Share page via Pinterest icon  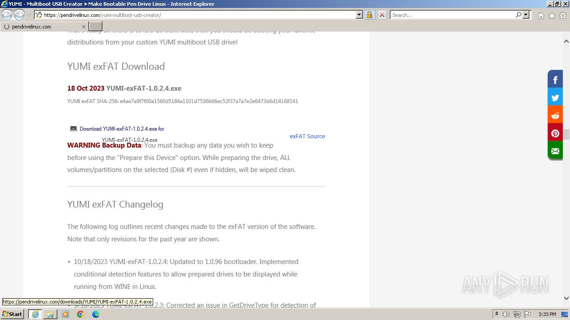point(555,133)
